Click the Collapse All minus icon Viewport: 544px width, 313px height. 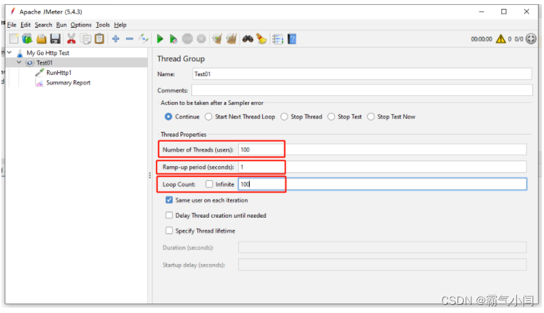pyautogui.click(x=129, y=39)
